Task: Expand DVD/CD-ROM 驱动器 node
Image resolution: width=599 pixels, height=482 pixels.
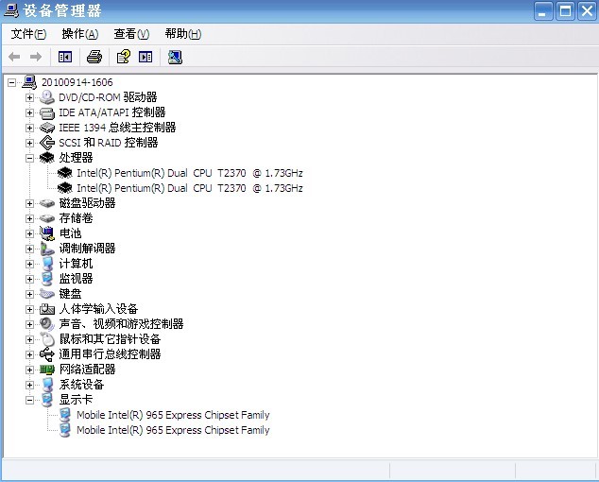Action: click(29, 97)
